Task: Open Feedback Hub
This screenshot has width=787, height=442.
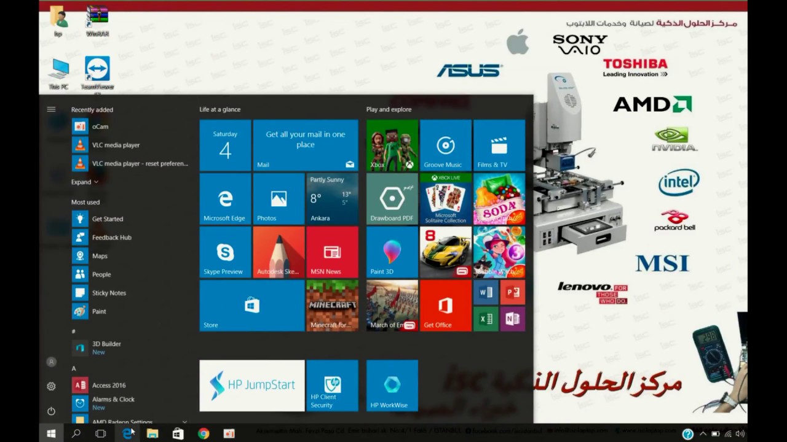Action: point(130,237)
